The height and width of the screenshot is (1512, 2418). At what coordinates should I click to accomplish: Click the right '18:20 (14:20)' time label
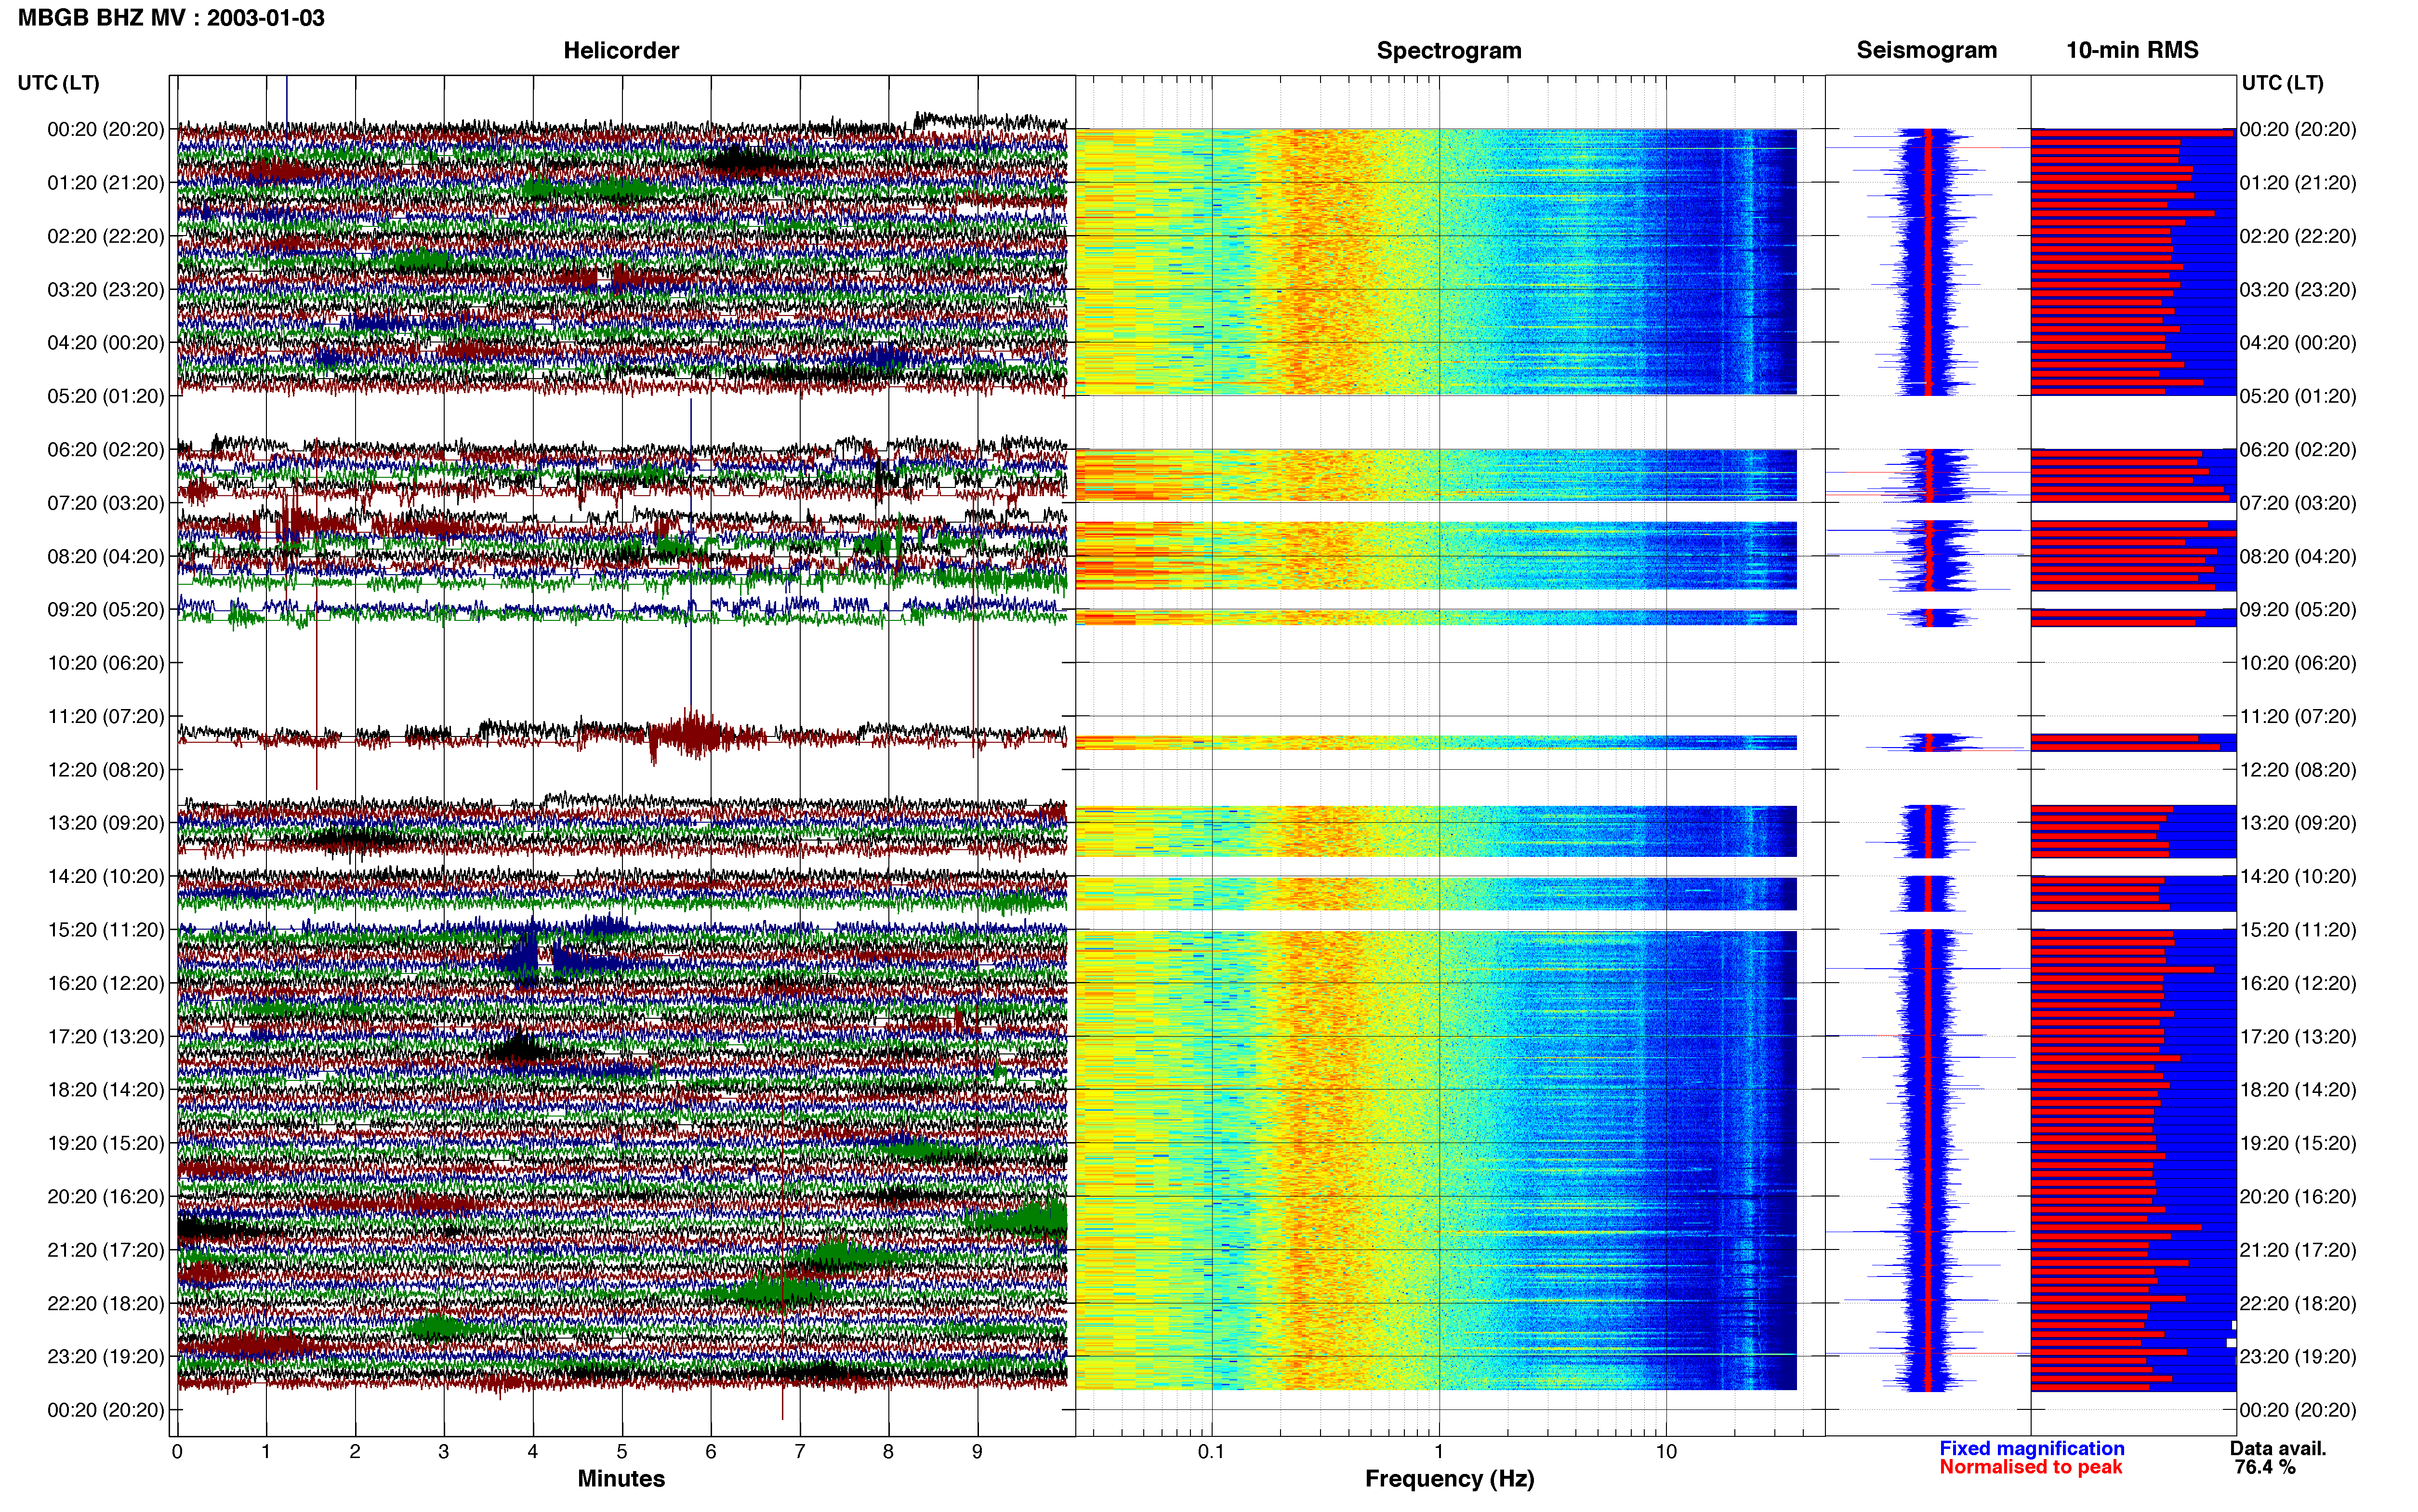pyautogui.click(x=2298, y=1090)
